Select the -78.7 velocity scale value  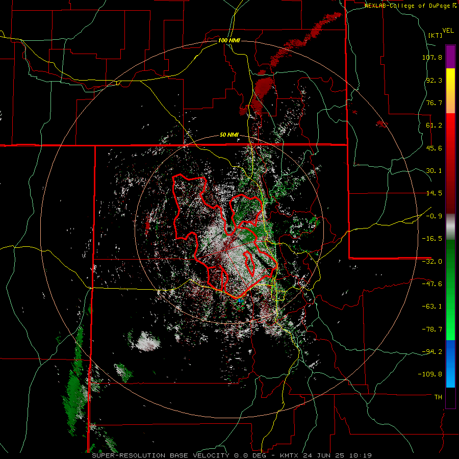click(432, 329)
